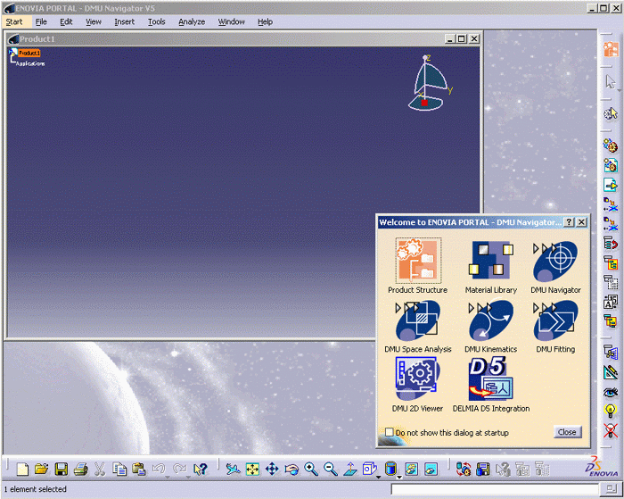Click the Paste clipboard icon
The image size is (624, 499).
tap(139, 470)
